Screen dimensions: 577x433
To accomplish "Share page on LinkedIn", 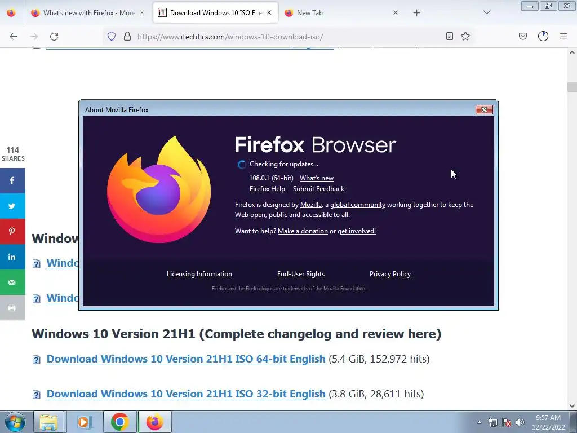I will (12, 257).
